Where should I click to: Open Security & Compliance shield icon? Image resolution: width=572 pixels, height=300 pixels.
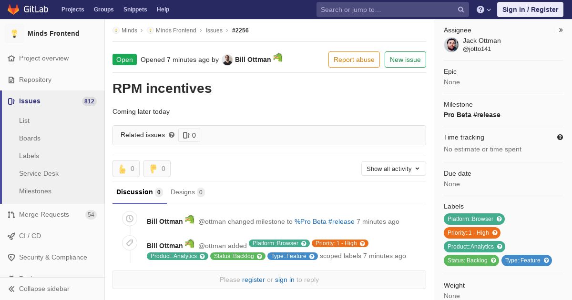pos(11,258)
